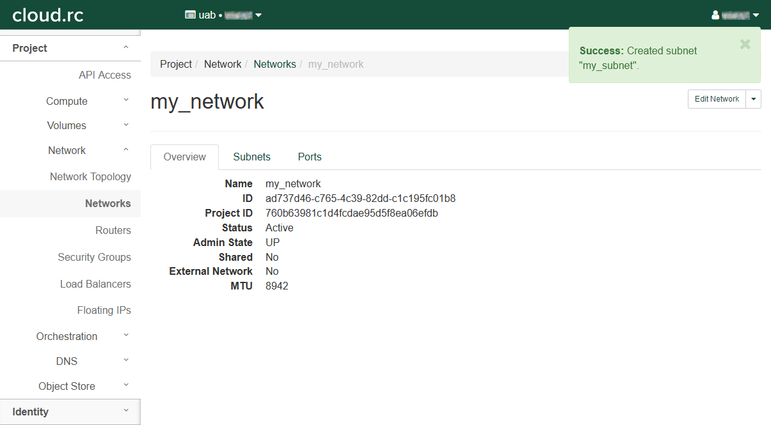The image size is (771, 425).
Task: Open Security Groups in the sidebar
Action: 94,257
